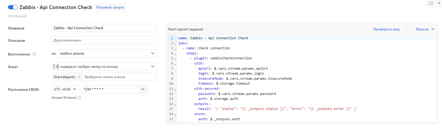Fold the with-secured block on line 11

(x=175, y=90)
